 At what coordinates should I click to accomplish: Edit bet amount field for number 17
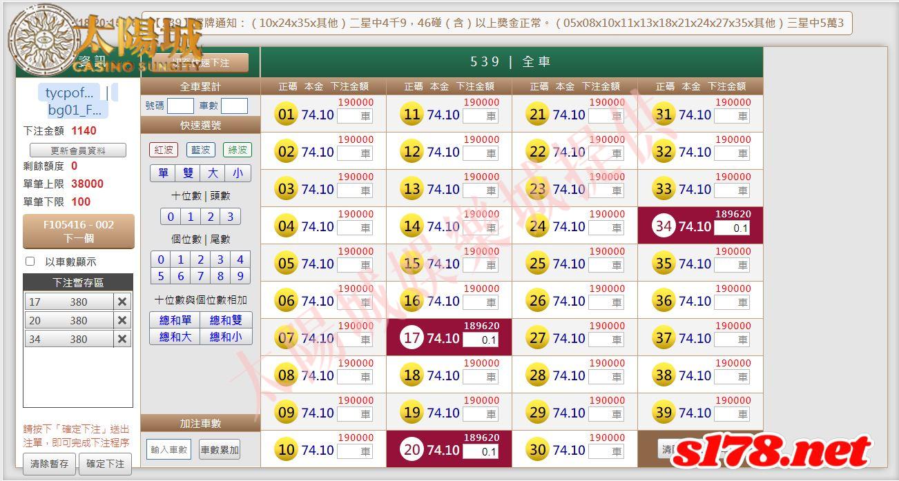(x=480, y=340)
